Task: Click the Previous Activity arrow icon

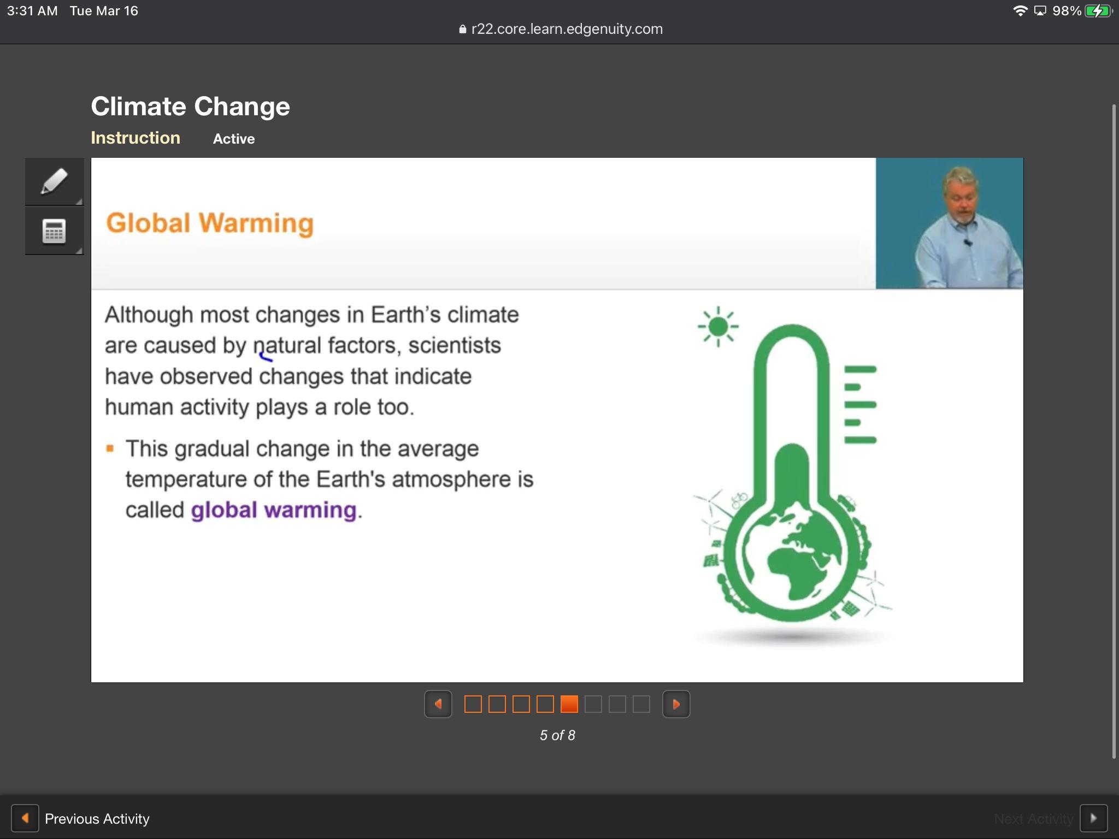Action: [x=25, y=818]
